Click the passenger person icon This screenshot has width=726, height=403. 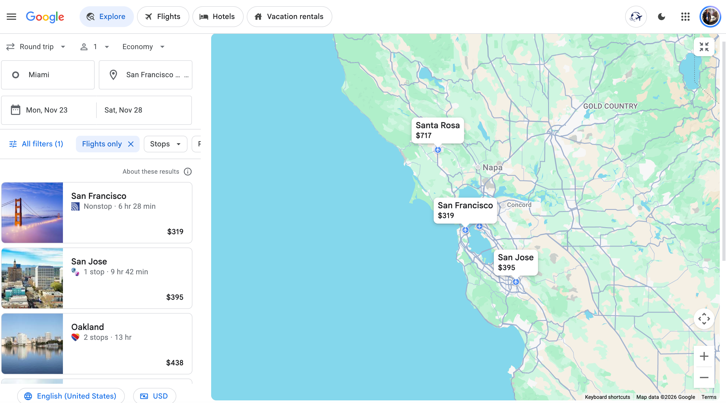[x=84, y=47]
